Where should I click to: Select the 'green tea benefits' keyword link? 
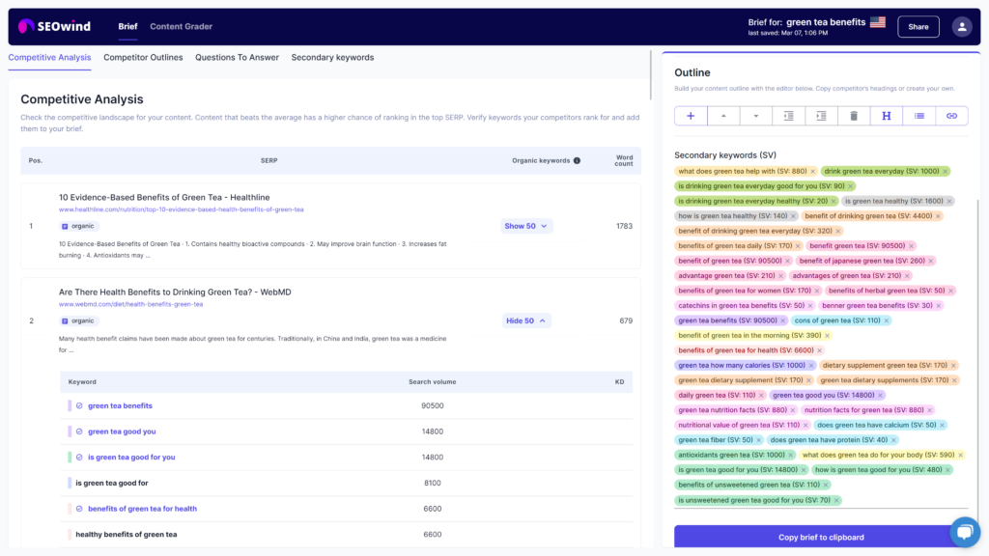pyautogui.click(x=120, y=406)
